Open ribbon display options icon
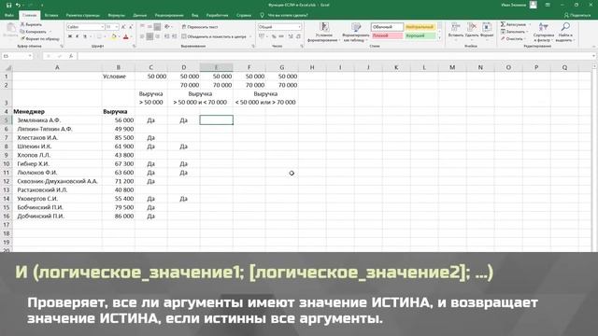598x336 pixels. click(548, 5)
